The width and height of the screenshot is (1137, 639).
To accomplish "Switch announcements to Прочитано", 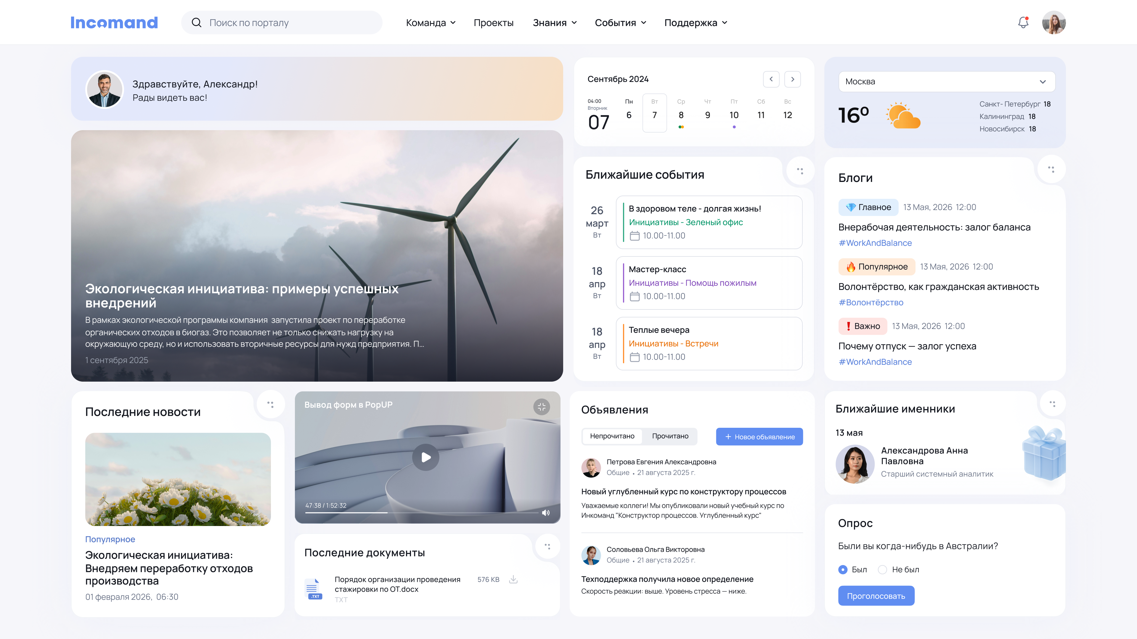I will click(670, 436).
